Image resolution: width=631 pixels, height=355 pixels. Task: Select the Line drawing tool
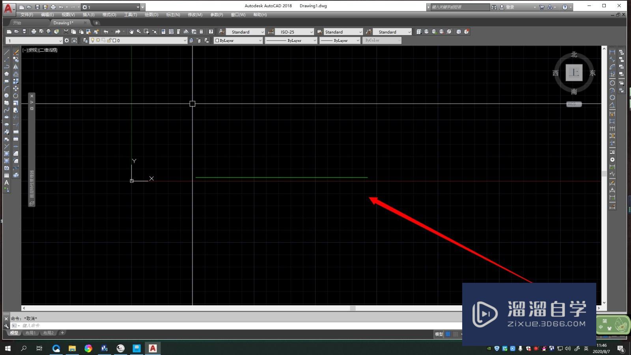(6, 53)
